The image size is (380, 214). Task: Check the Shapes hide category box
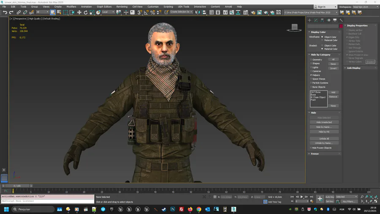pyautogui.click(x=311, y=63)
